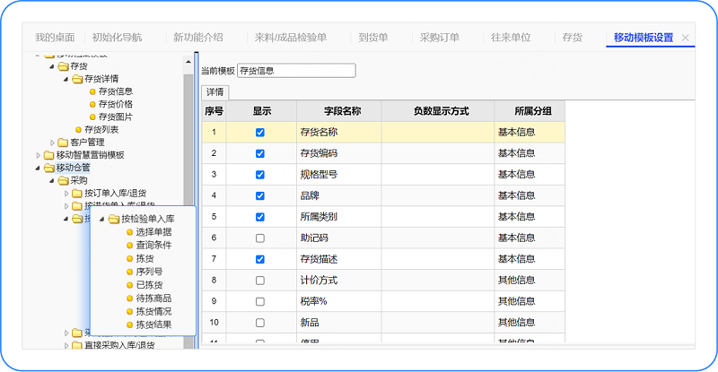
Task: Click the 移动智慧营销模板 folder icon
Action: pyautogui.click(x=49, y=156)
